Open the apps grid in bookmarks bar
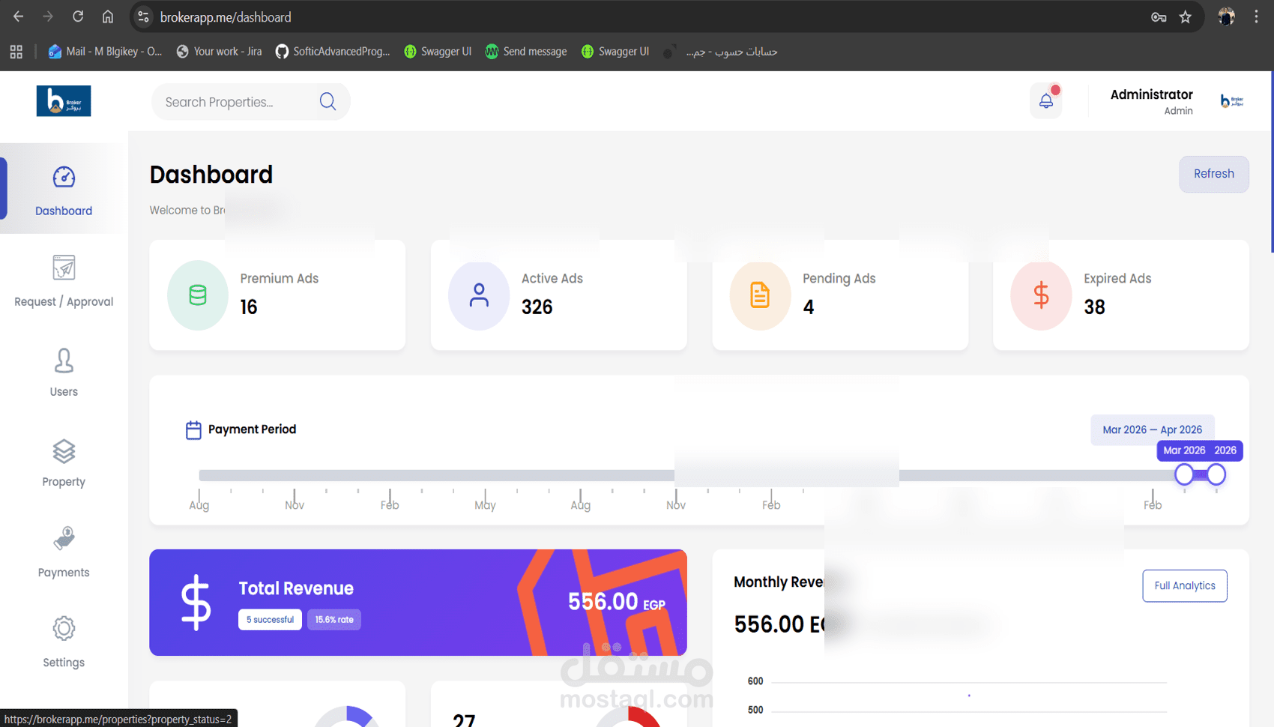The height and width of the screenshot is (727, 1274). [x=16, y=52]
